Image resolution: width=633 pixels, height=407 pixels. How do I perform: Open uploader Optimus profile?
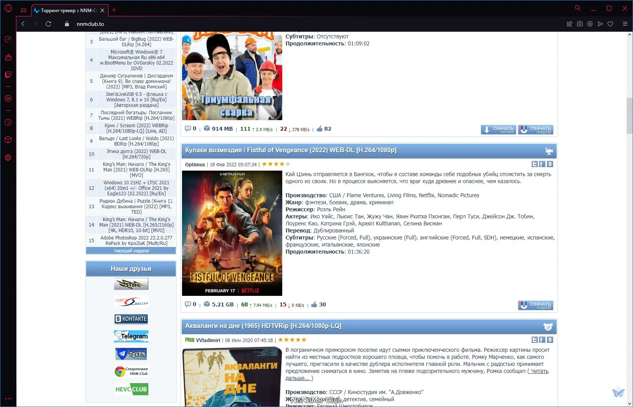click(195, 165)
